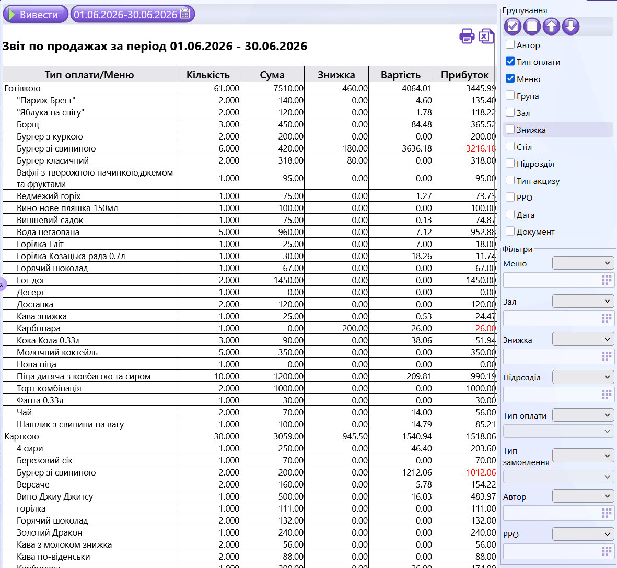Enable grouping by Автор
Image resolution: width=617 pixels, height=568 pixels.
click(x=510, y=44)
